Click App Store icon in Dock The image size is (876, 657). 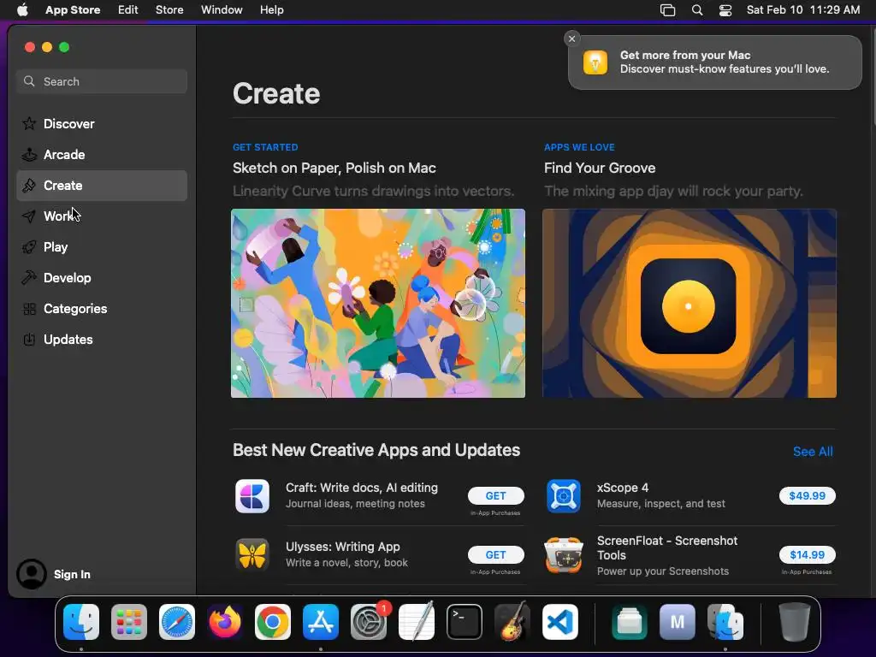click(321, 622)
